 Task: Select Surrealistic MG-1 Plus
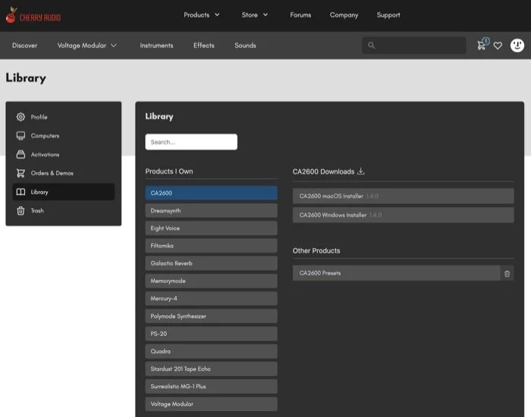click(212, 387)
